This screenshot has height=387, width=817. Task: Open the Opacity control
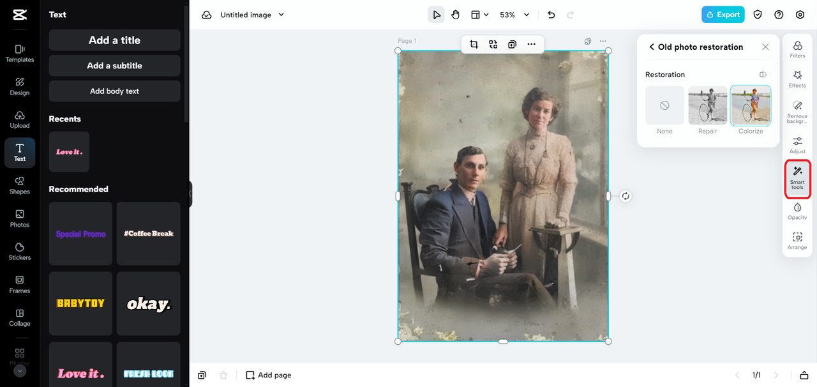click(797, 211)
